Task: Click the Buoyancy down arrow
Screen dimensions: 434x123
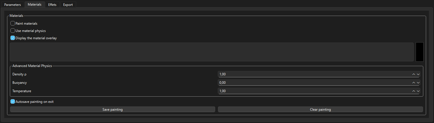Action: point(418,83)
